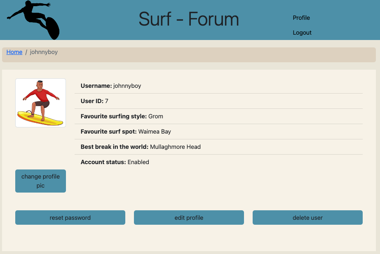Image resolution: width=380 pixels, height=254 pixels.
Task: Click the surfer silhouette logo
Action: tap(34, 20)
